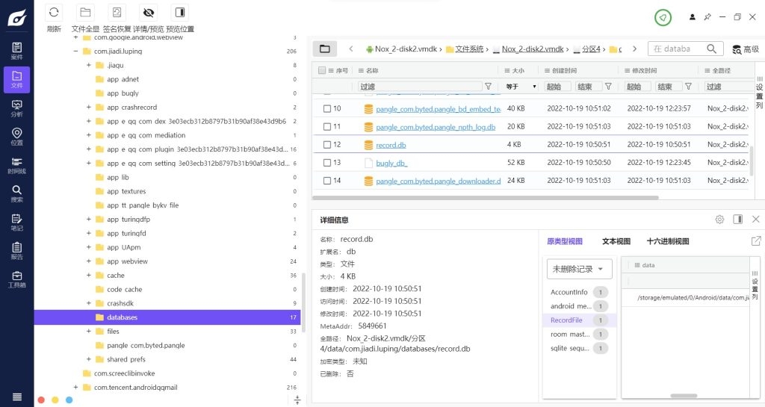765x407 pixels.
Task: Toggle 详情/预览 eye icon in toolbar
Action: 148,13
